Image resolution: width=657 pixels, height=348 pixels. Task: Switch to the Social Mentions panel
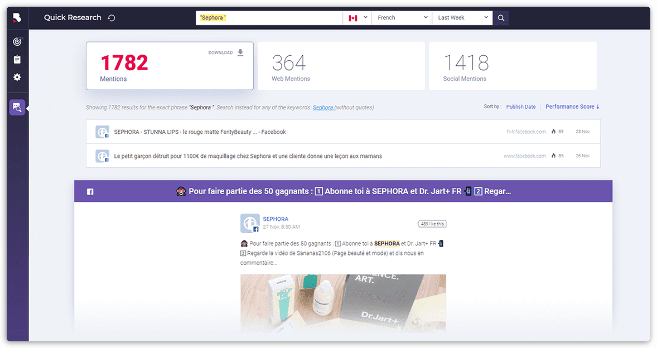point(514,66)
